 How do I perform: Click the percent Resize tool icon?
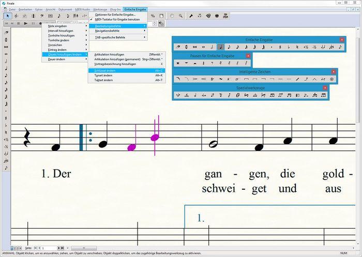tap(153, 16)
